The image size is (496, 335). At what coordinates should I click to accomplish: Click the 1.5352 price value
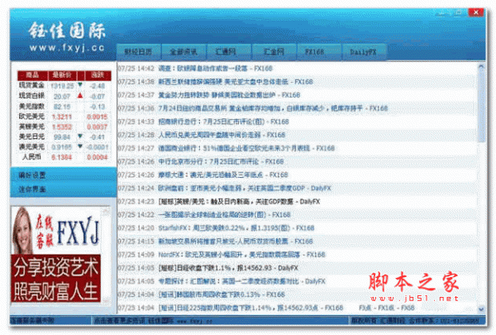(x=62, y=127)
